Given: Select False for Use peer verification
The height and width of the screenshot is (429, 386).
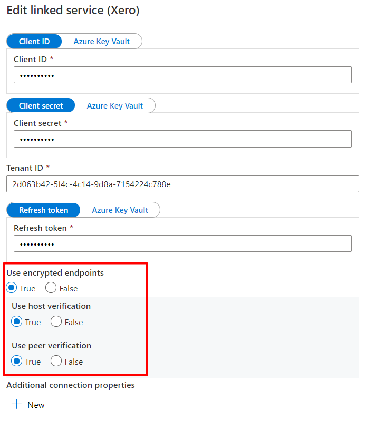Looking at the screenshot, I should pyautogui.click(x=56, y=361).
